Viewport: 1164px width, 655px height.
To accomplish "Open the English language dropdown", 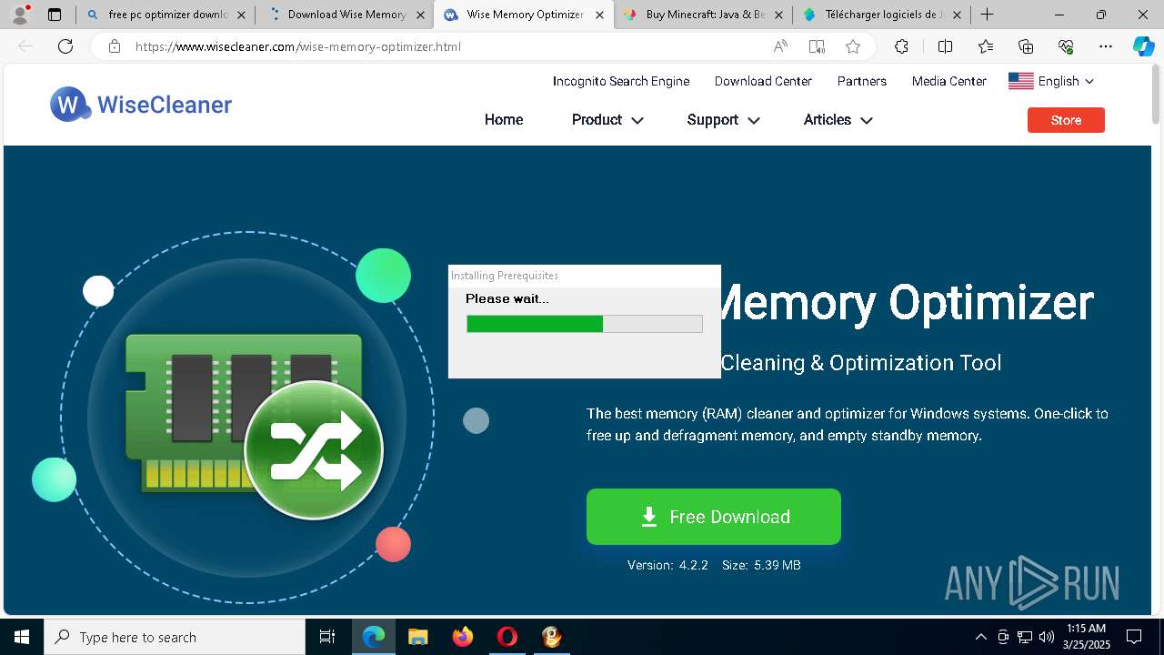I will [1051, 81].
